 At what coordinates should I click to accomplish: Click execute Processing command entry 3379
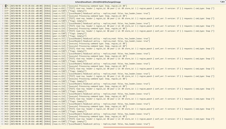pyautogui.click(x=66, y=16)
